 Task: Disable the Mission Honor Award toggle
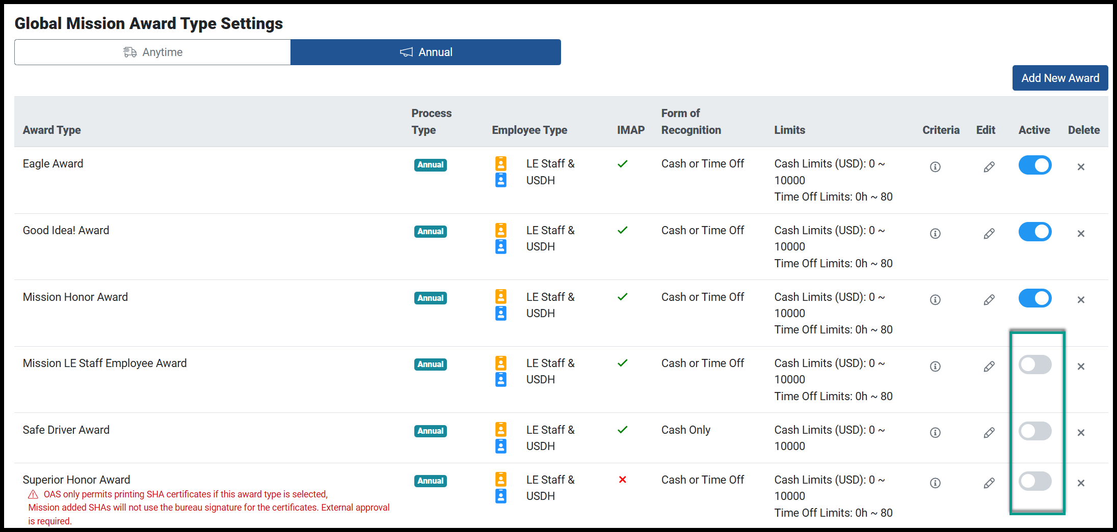(x=1035, y=298)
